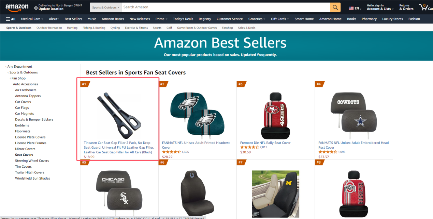Go to Returns & Orders

point(406,7)
